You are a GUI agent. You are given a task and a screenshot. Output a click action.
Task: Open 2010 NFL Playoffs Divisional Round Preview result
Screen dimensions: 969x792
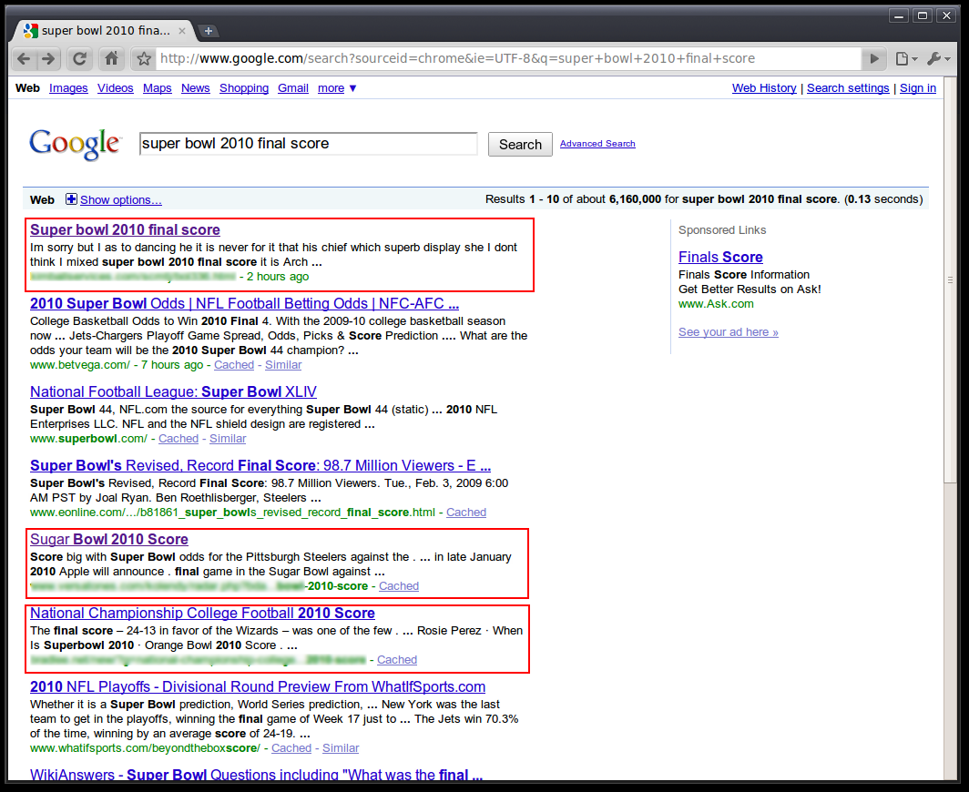(x=258, y=686)
